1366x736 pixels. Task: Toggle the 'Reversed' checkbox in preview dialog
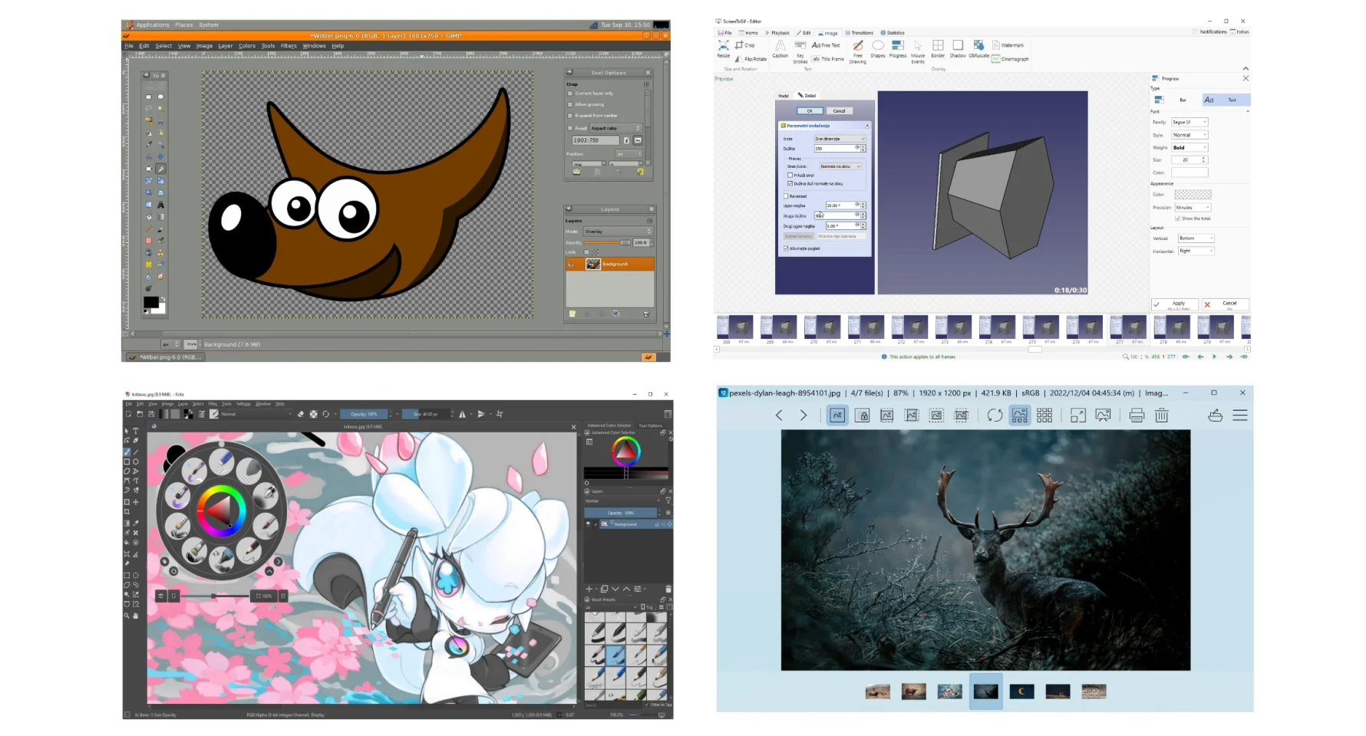(x=787, y=196)
